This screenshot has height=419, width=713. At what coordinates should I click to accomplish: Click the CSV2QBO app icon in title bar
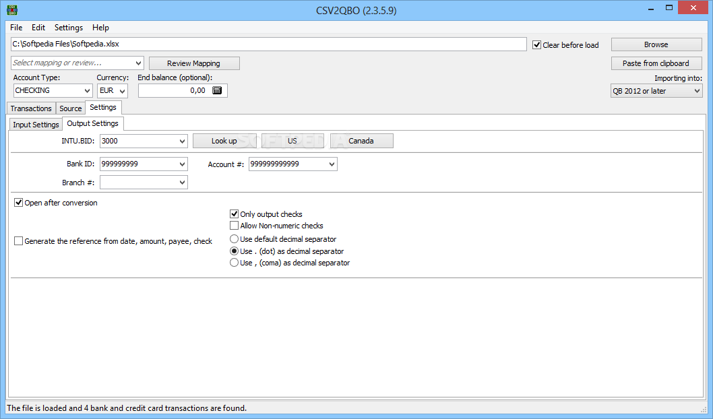(12, 9)
